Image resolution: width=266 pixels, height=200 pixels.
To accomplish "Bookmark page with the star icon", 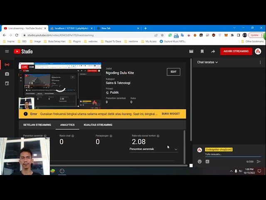I will click(x=162, y=35).
